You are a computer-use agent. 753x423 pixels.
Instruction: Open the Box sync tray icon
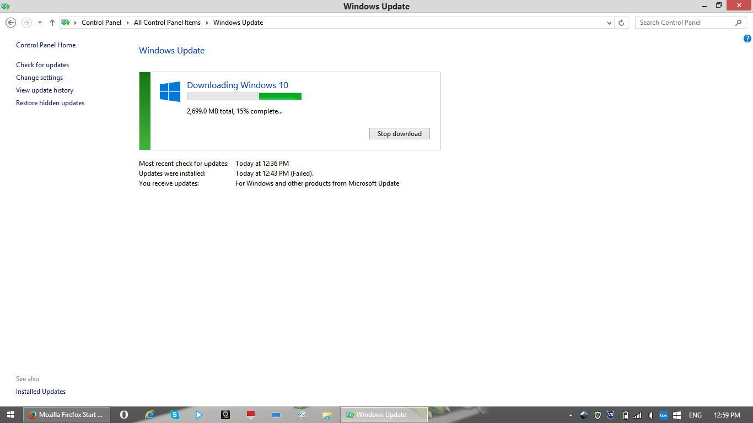pyautogui.click(x=664, y=415)
